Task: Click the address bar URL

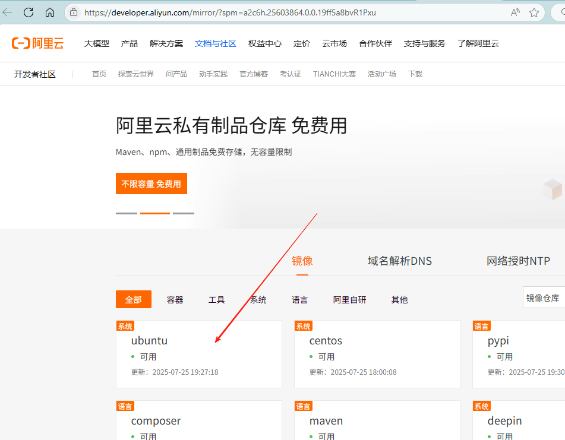Action: [x=230, y=12]
